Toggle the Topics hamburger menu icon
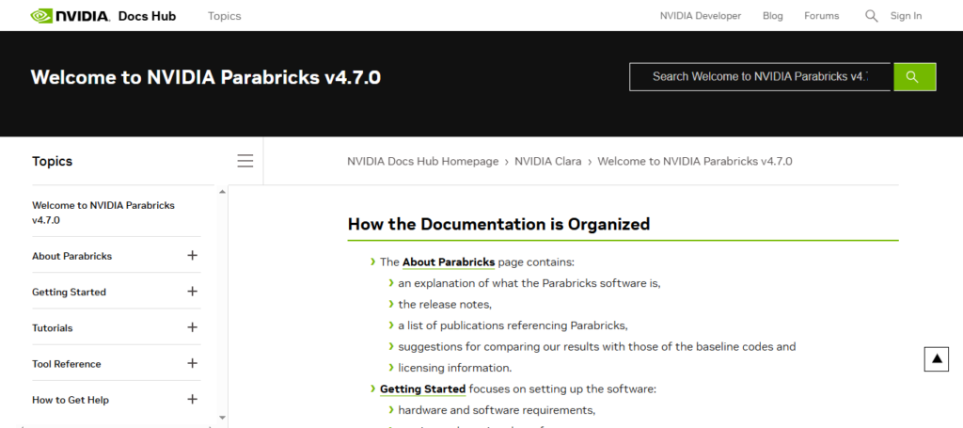Screen dimensions: 963x428 tap(245, 161)
